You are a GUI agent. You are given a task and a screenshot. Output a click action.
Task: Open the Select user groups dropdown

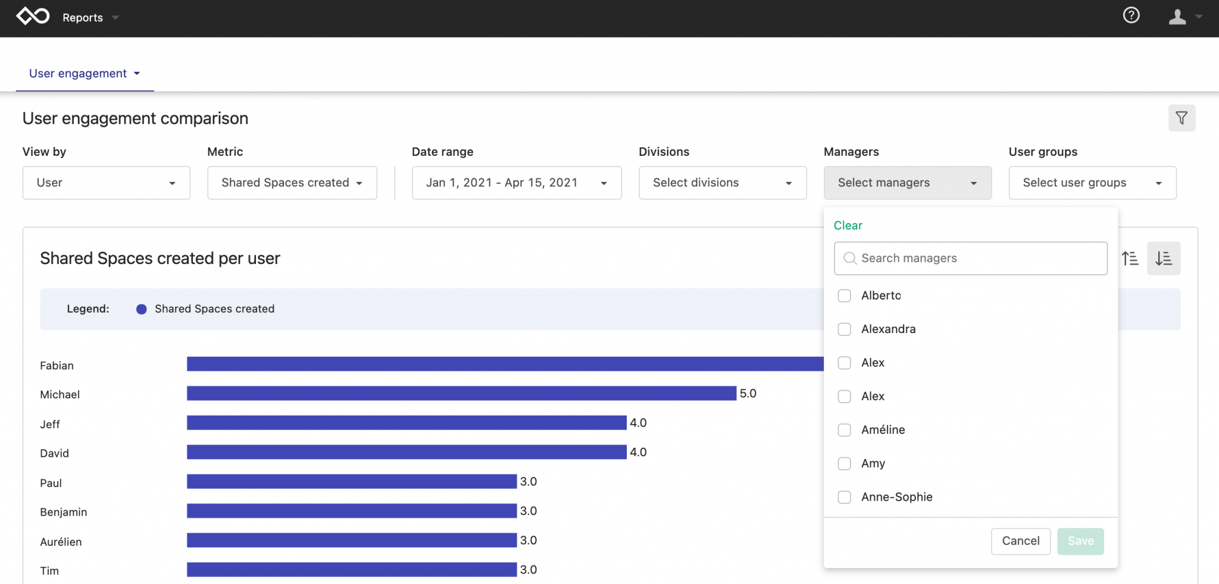(x=1092, y=183)
